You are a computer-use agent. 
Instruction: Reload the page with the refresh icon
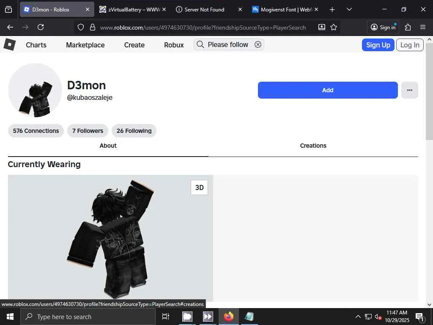click(x=41, y=27)
